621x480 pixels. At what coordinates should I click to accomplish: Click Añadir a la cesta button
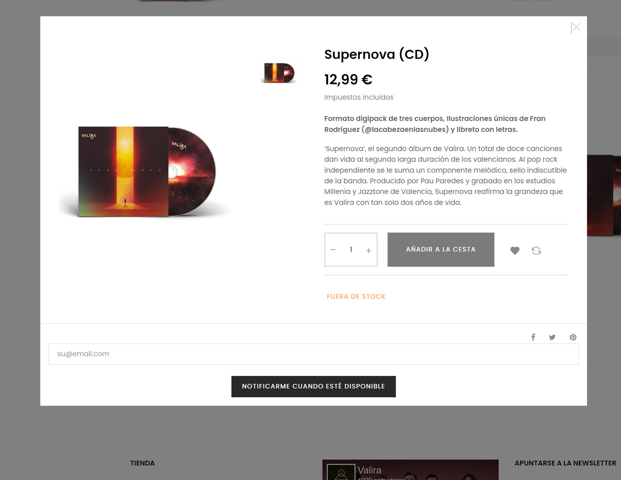point(441,249)
